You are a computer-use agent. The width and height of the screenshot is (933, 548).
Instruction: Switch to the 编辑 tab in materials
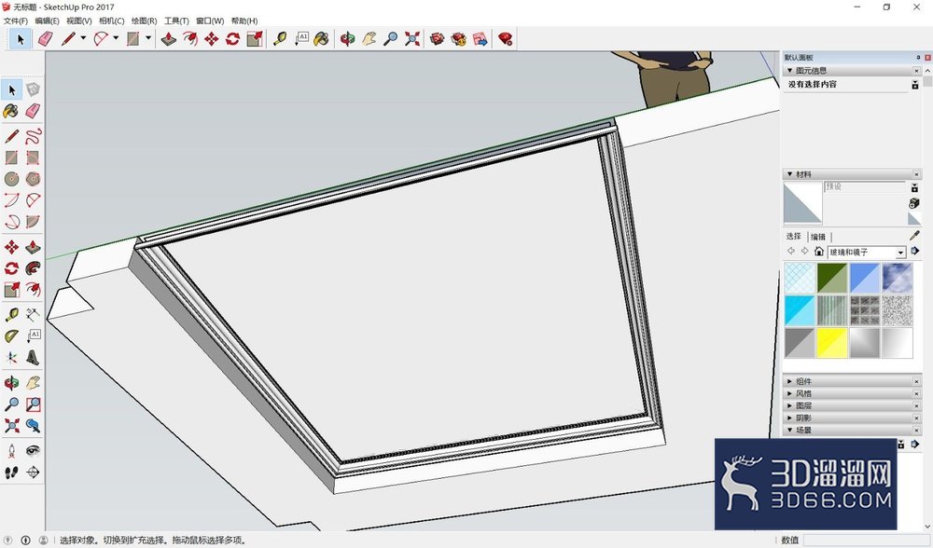[x=818, y=237]
